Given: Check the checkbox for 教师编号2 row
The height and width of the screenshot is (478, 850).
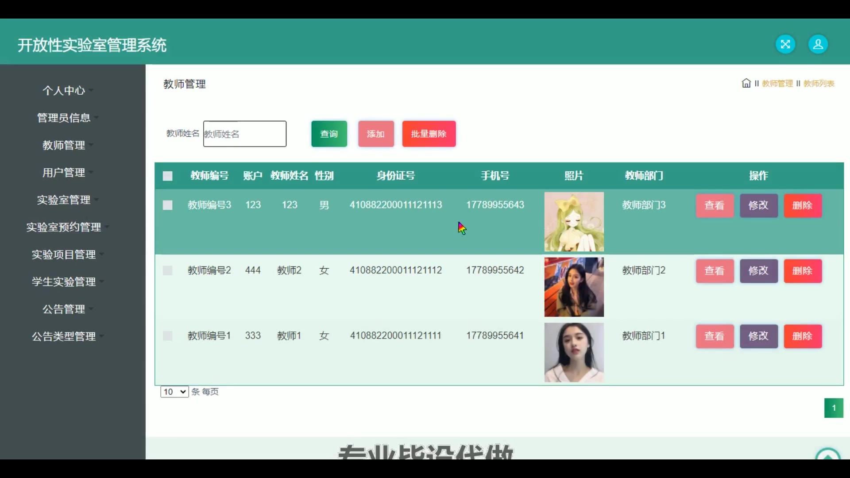Looking at the screenshot, I should (167, 270).
